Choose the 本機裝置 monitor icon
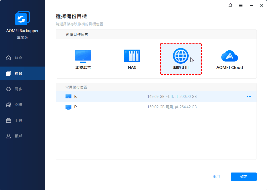 pyautogui.click(x=83, y=56)
